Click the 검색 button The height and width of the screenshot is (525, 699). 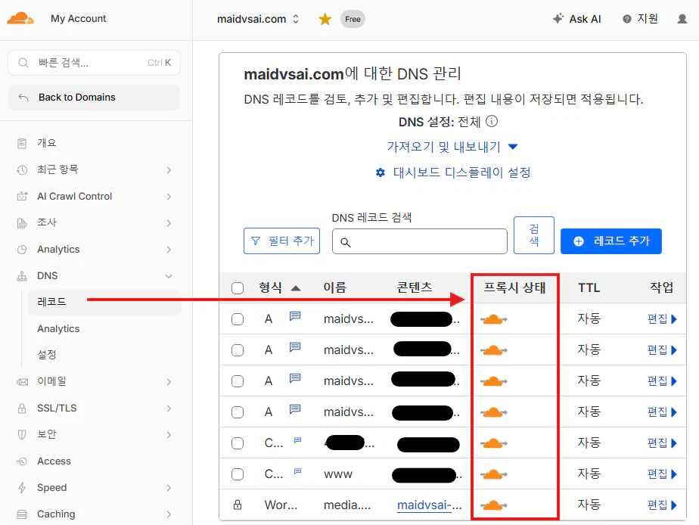(533, 235)
